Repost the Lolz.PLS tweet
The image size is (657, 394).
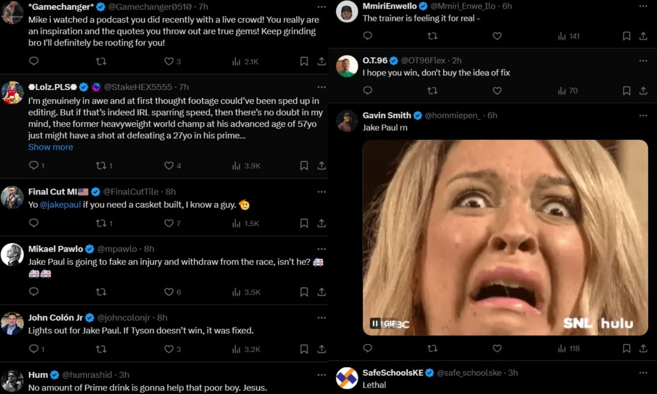pyautogui.click(x=101, y=165)
